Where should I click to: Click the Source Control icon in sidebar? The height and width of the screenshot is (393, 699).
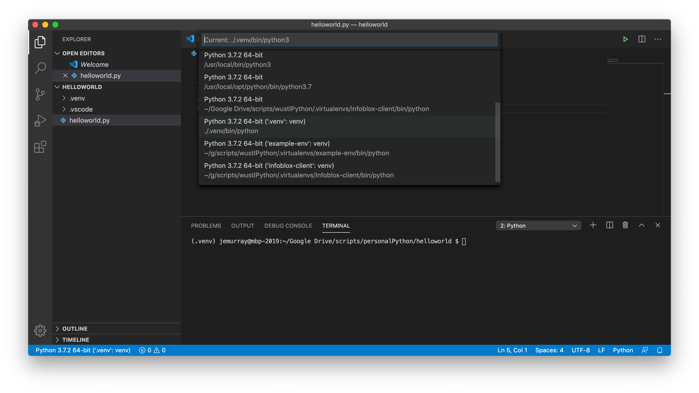tap(40, 94)
